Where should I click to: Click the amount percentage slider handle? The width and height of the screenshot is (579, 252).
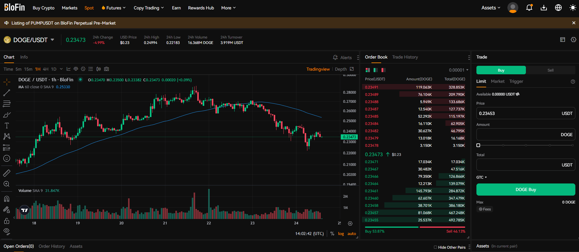478,145
